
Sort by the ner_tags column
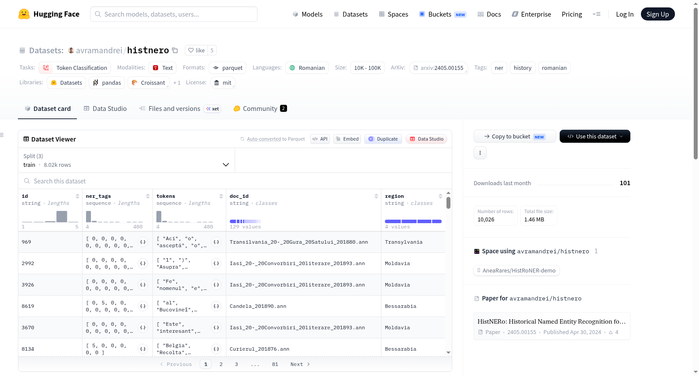click(x=148, y=196)
